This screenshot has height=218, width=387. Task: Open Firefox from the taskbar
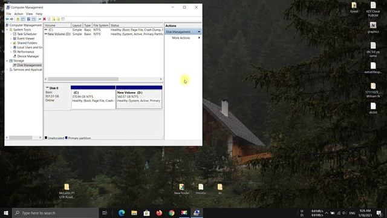[x=159, y=213]
